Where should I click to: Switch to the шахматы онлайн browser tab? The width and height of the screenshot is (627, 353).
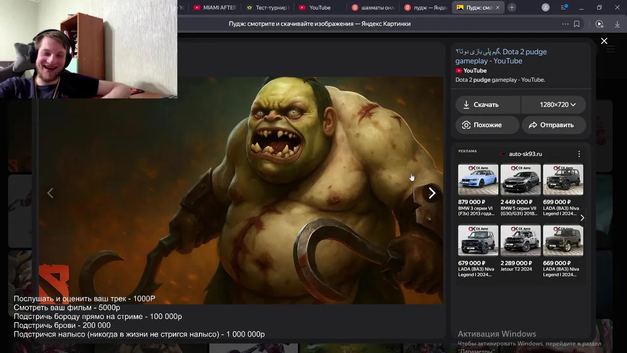(373, 7)
